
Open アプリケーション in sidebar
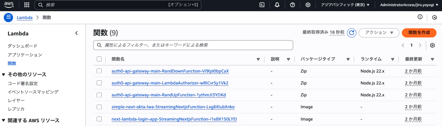pos(25,55)
